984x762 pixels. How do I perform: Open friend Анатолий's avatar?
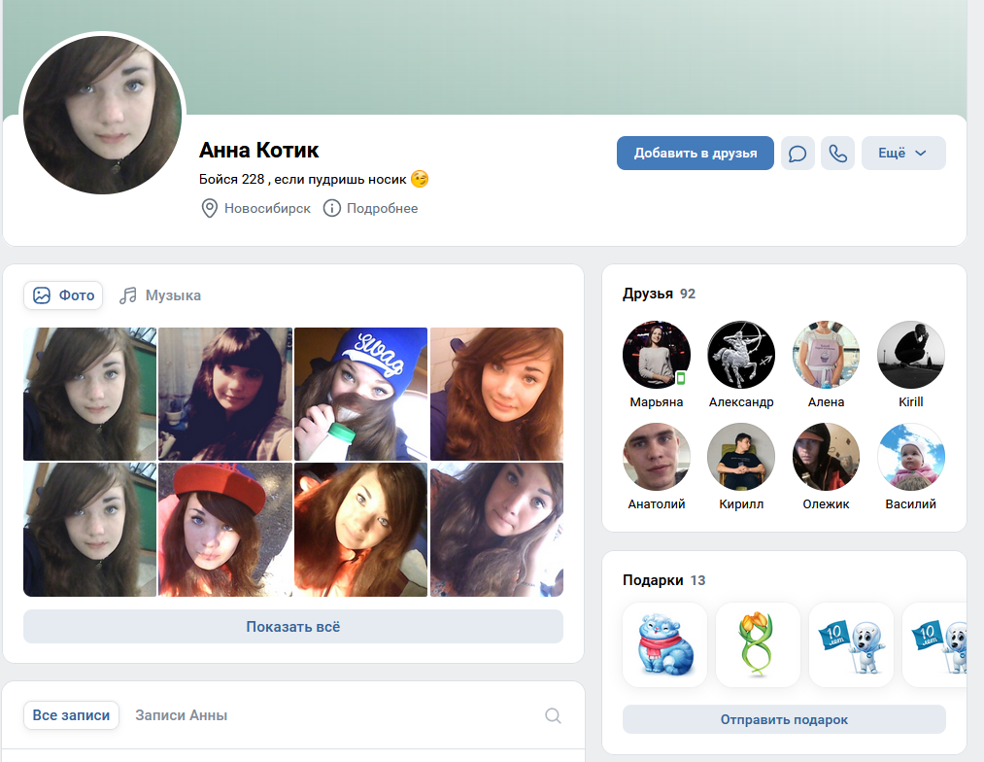point(657,457)
